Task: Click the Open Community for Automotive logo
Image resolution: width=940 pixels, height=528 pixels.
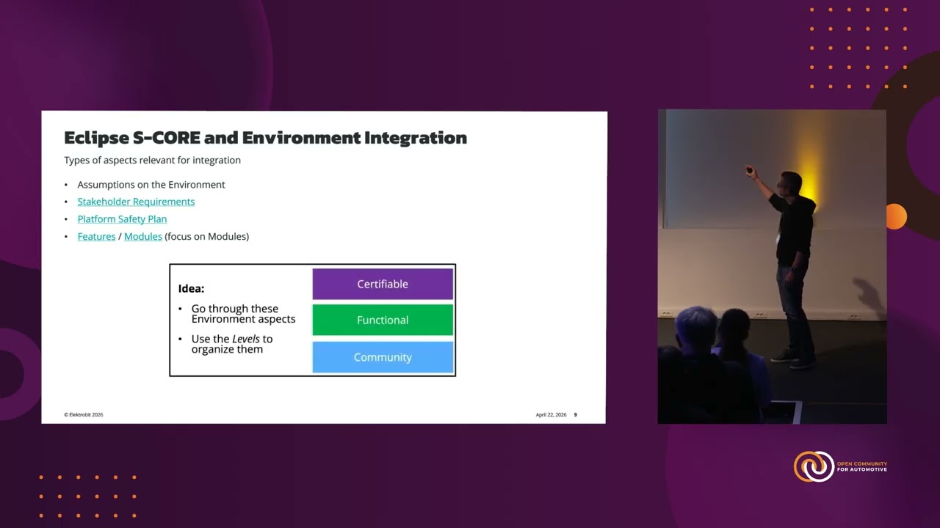Action: 840,466
